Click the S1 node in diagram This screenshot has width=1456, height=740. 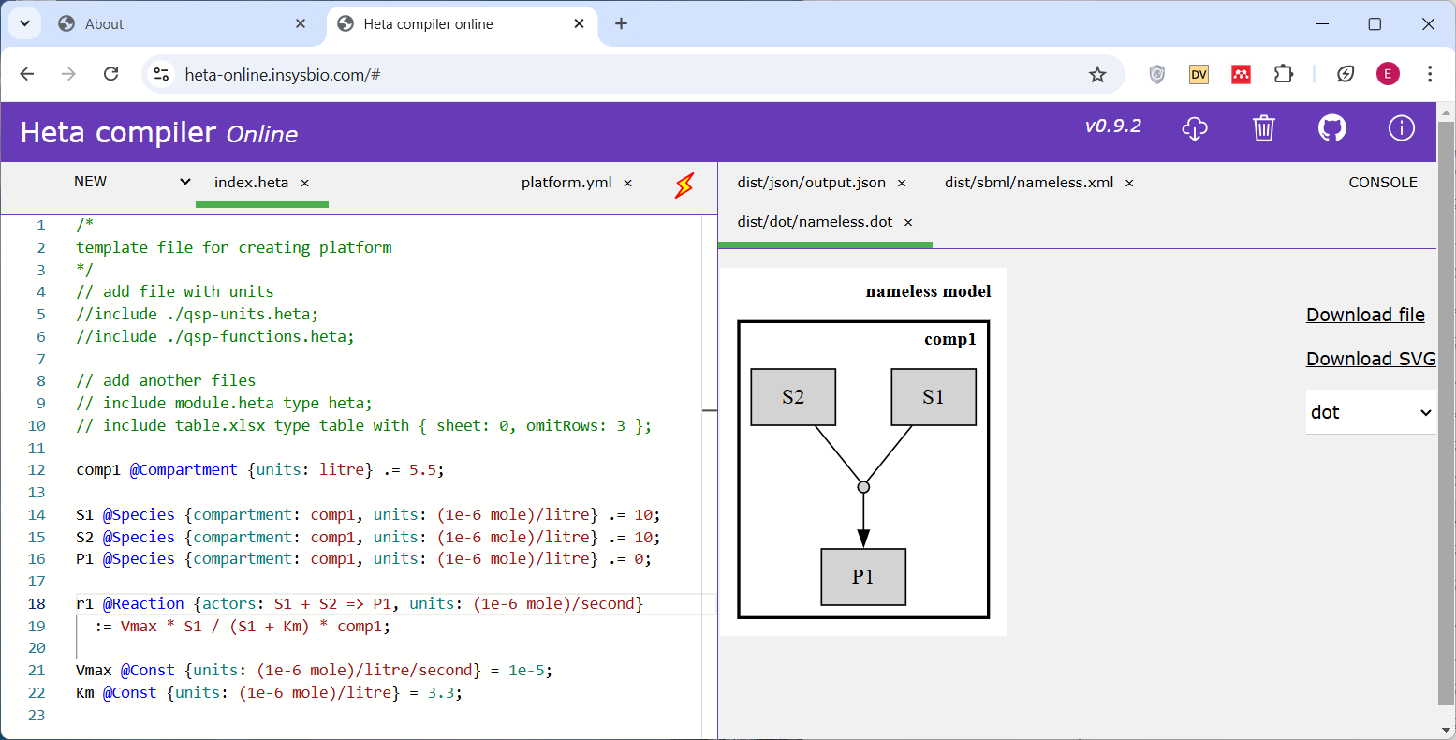[x=934, y=397]
